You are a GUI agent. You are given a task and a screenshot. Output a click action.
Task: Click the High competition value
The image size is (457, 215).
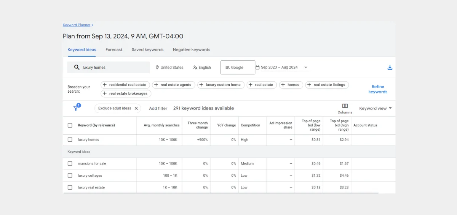click(244, 140)
